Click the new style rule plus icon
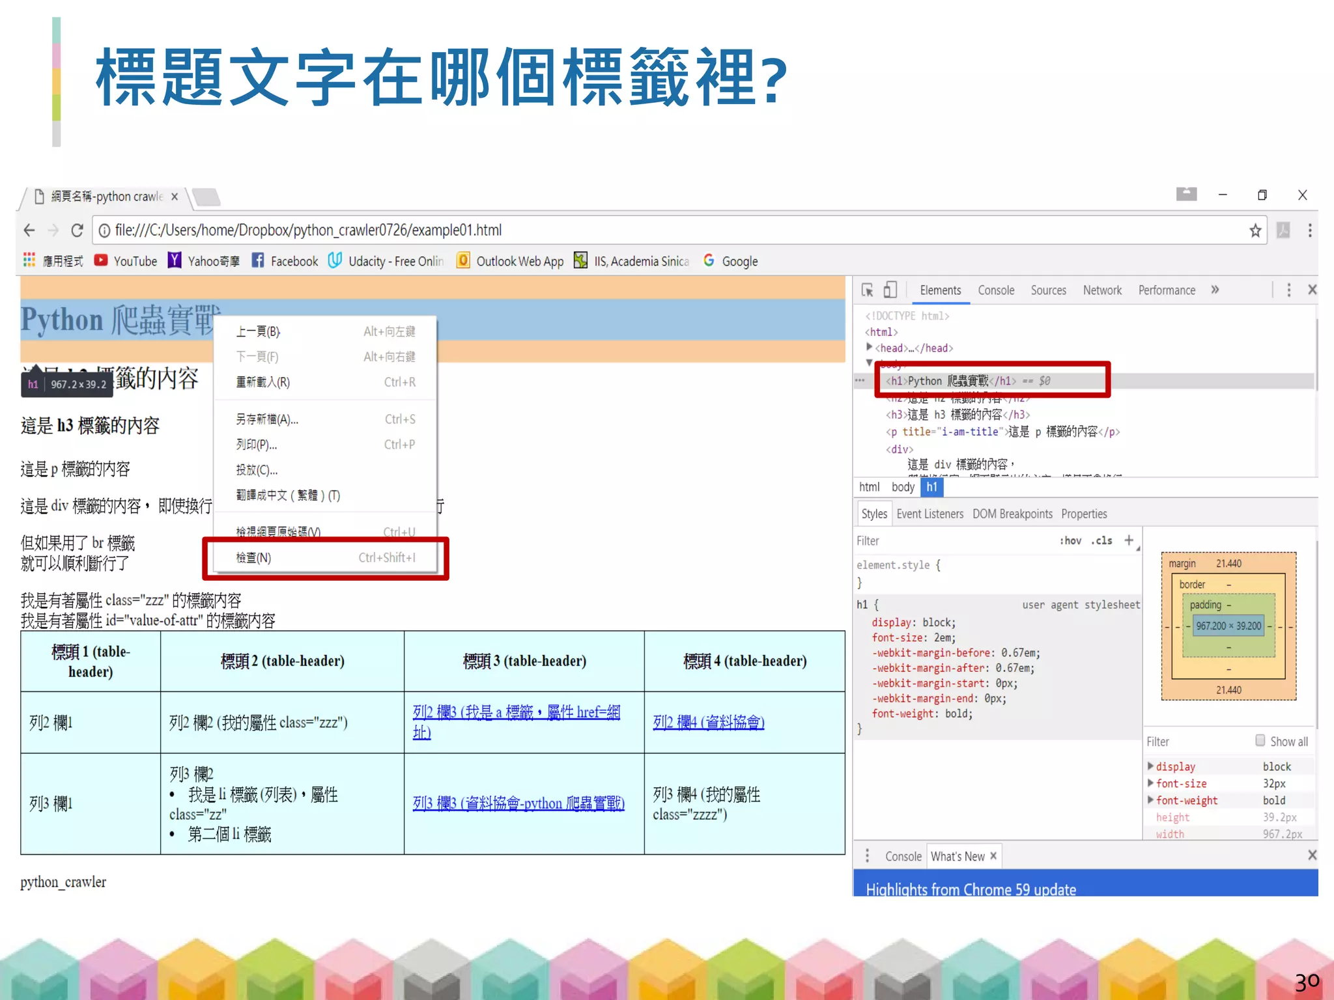Screen dimensions: 1334x1000 pyautogui.click(x=1129, y=540)
